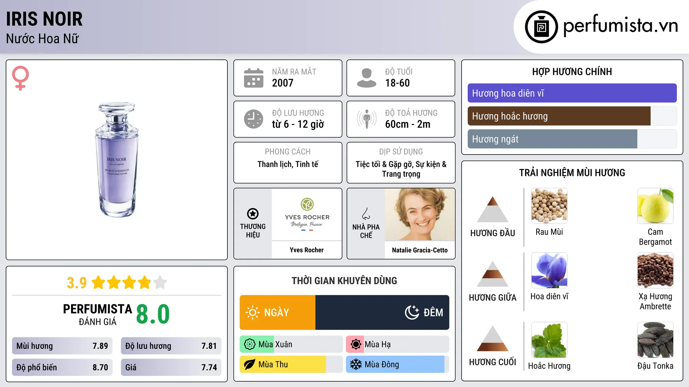
Task: Select the Đậu Tonka note image
Action: [655, 340]
